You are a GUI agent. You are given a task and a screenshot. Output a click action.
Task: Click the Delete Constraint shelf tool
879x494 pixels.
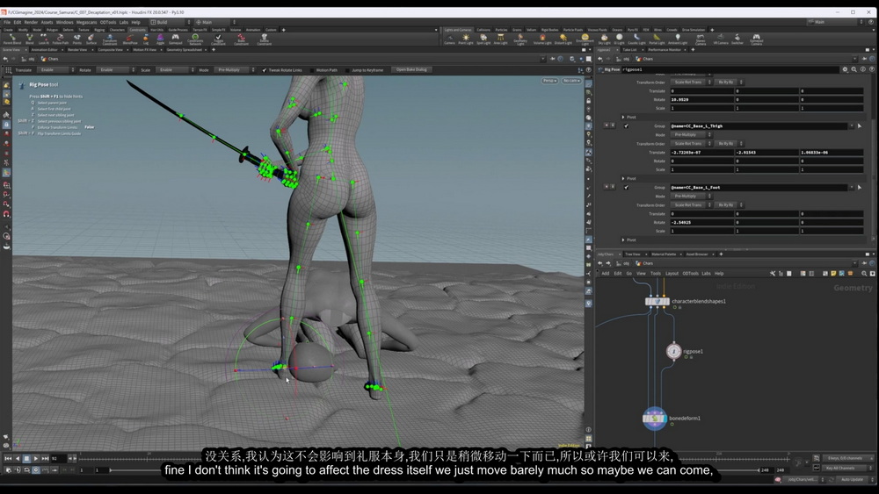pyautogui.click(x=264, y=39)
